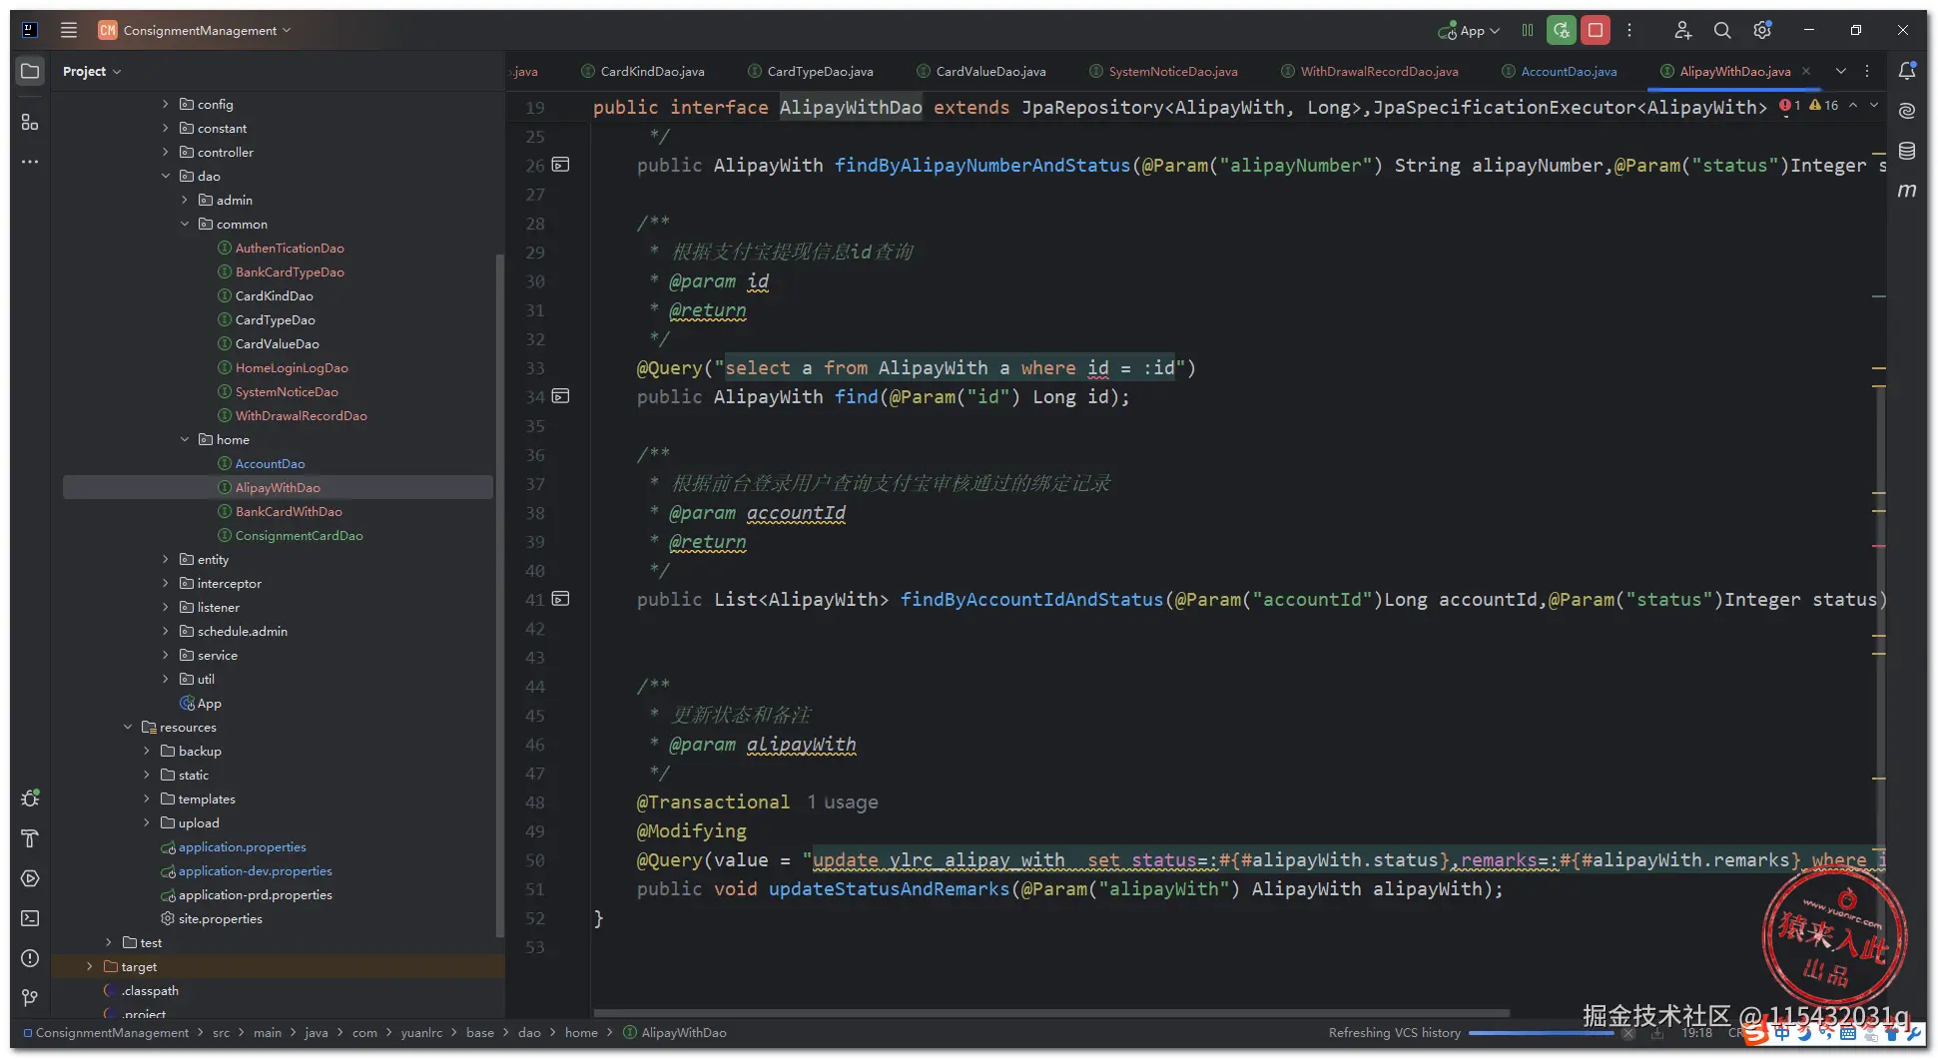Click the error count indicator
This screenshot has width=1938, height=1059.
[1790, 105]
